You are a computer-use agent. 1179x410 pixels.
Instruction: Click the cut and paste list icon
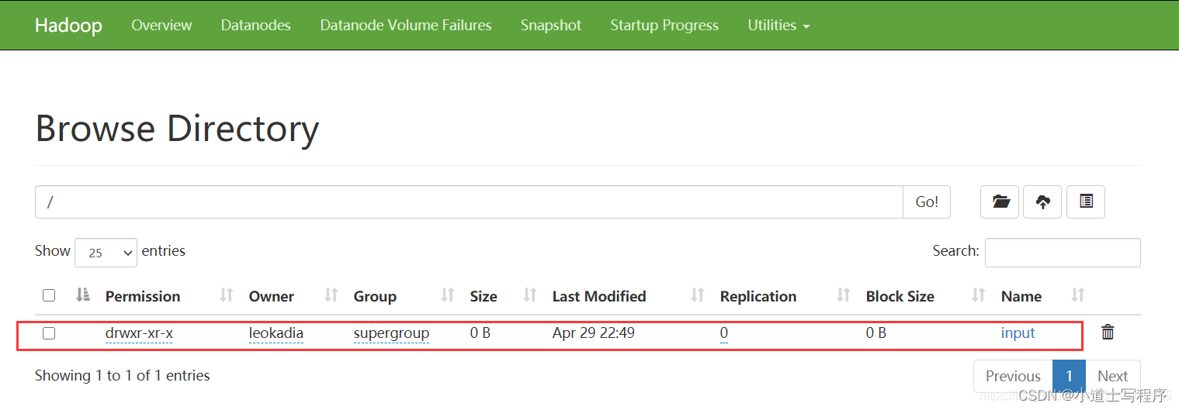(1086, 202)
